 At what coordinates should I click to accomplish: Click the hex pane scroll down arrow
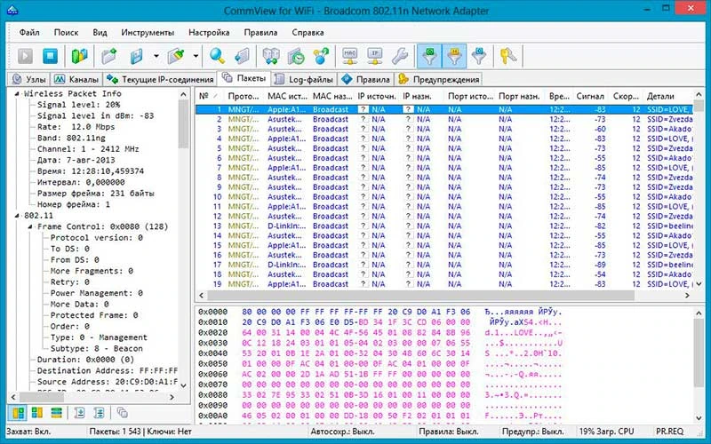[x=699, y=417]
